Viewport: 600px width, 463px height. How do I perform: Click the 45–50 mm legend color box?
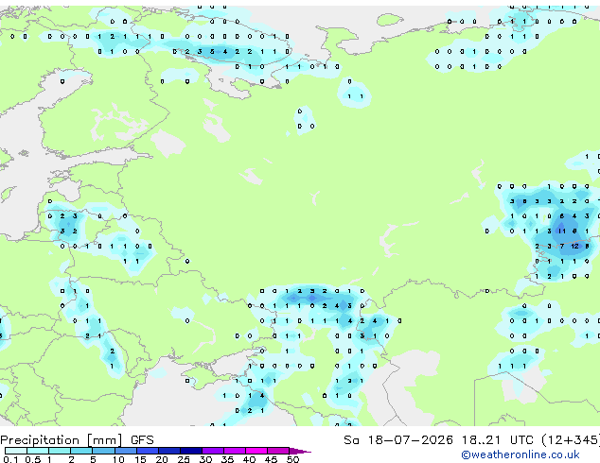tap(278, 451)
